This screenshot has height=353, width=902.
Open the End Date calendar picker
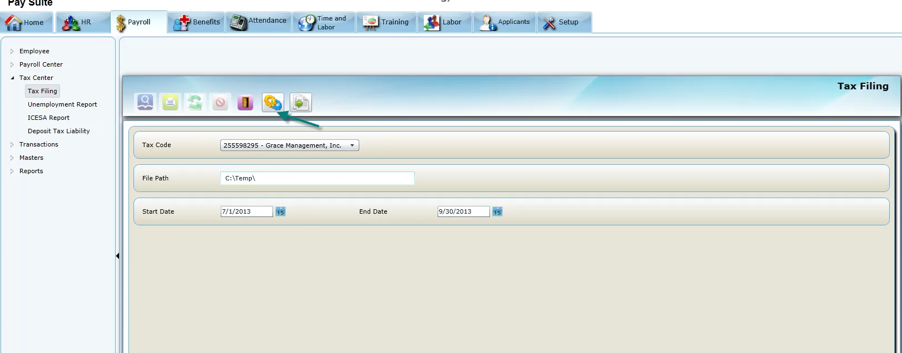[x=497, y=211]
